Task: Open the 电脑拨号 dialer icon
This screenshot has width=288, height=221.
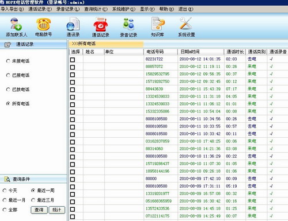Action: pos(44,24)
